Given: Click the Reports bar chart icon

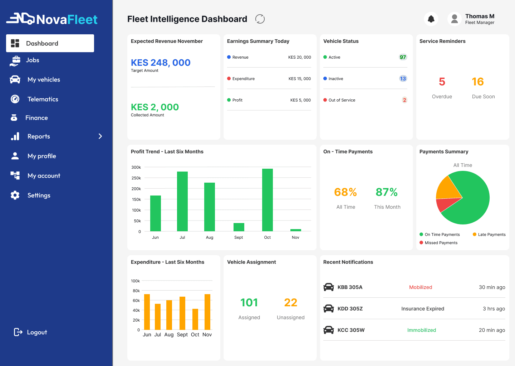Looking at the screenshot, I should tap(15, 136).
